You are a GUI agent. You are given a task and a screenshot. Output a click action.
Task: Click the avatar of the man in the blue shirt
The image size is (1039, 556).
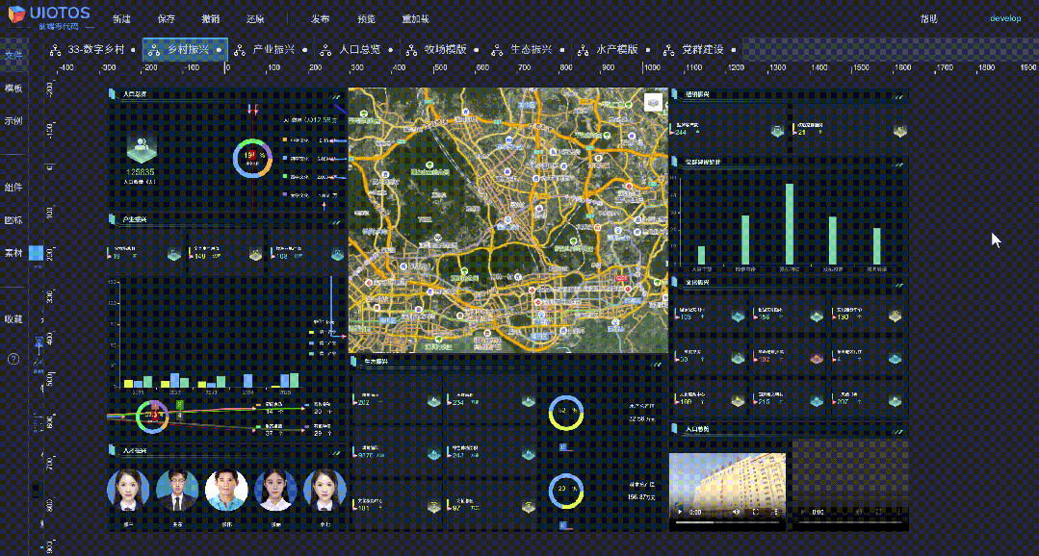(x=226, y=490)
